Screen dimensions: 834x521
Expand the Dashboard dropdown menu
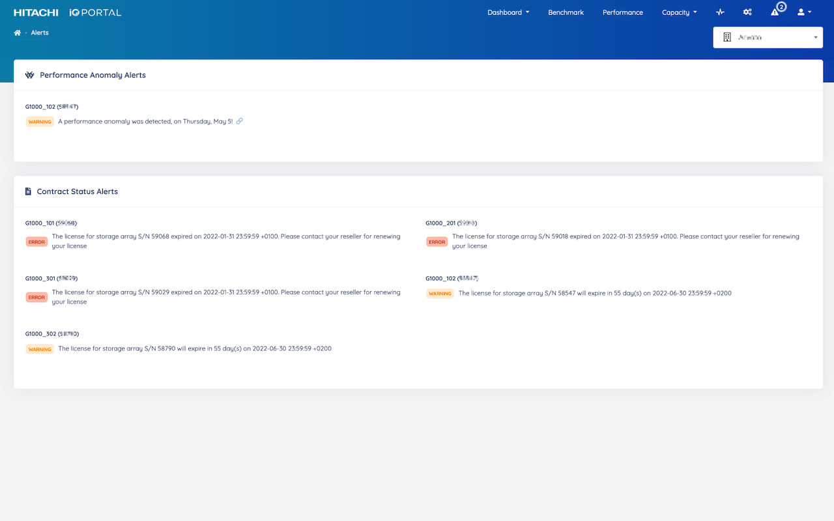(508, 12)
